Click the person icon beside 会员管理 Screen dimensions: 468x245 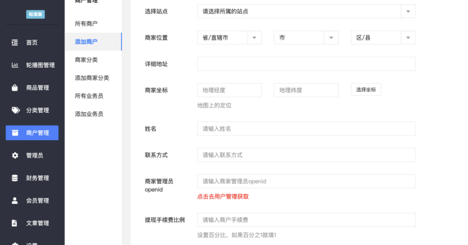15,201
